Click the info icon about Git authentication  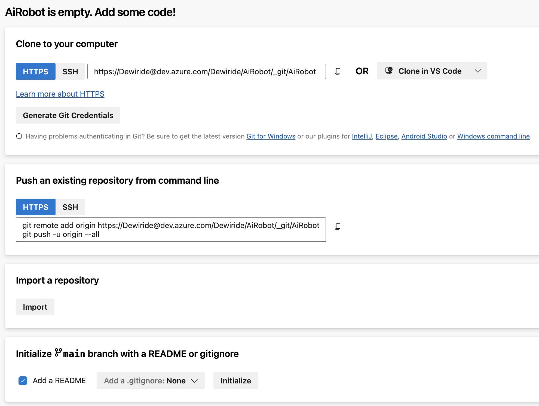[x=19, y=136]
